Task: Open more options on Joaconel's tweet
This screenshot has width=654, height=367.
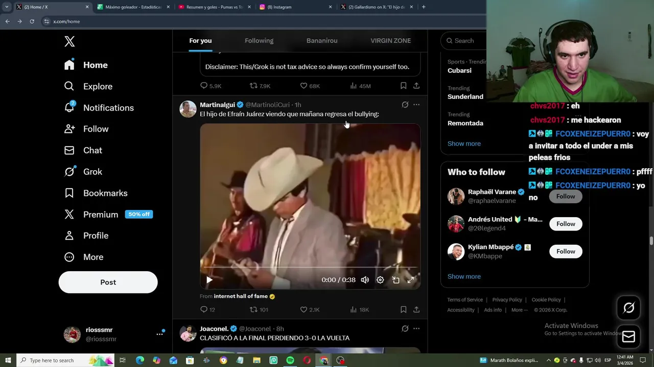Action: coord(416,329)
